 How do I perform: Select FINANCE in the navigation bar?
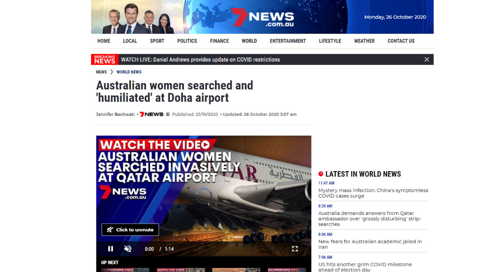pos(219,41)
